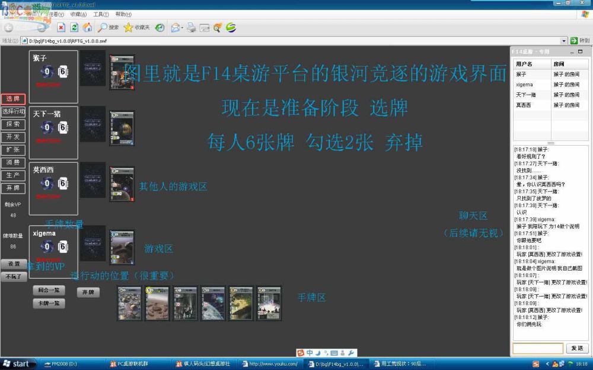Click 莫西西's face-up tableau card
The width and height of the screenshot is (593, 370).
(122, 184)
